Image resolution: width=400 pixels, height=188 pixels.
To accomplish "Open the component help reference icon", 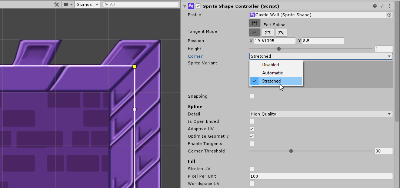I will pyautogui.click(x=375, y=6).
